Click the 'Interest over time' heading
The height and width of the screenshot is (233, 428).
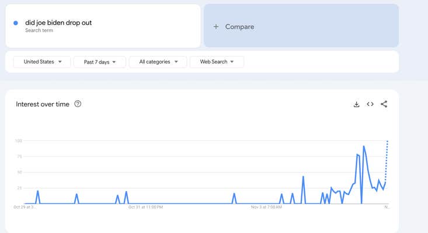[43, 104]
